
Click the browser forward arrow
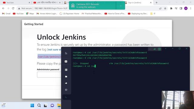[8, 8]
